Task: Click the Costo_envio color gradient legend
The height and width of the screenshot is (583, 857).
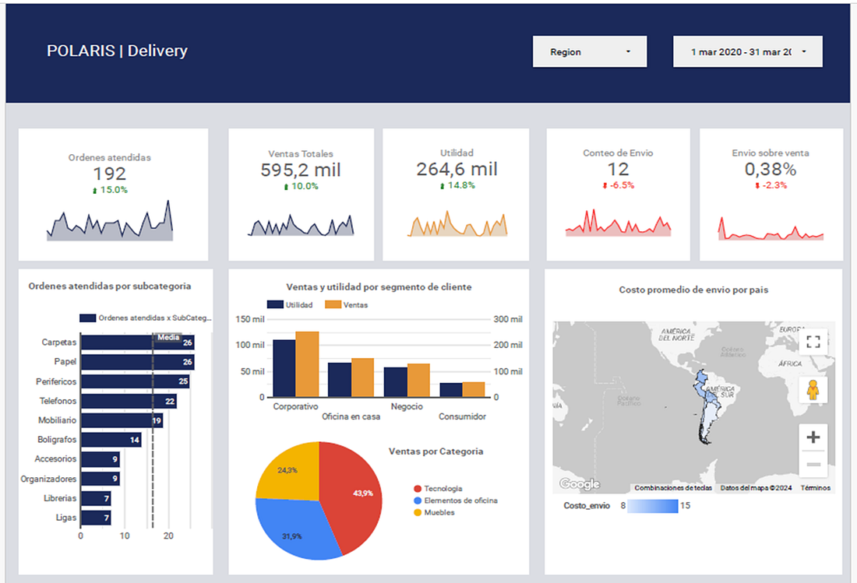Action: pos(653,506)
